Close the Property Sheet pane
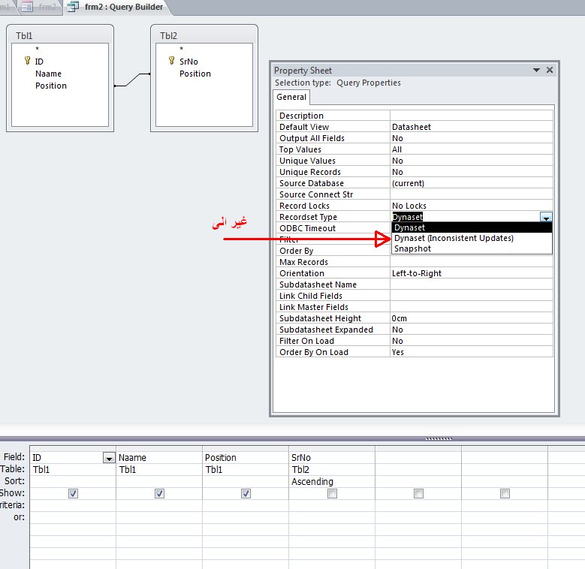Image resolution: width=585 pixels, height=569 pixels. 549,70
